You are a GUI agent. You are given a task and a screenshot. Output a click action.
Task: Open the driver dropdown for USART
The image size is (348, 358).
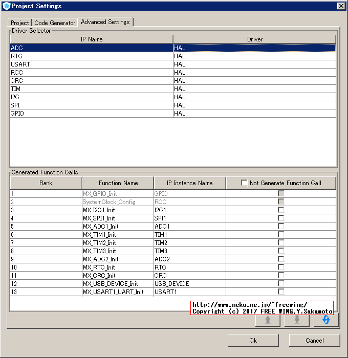tap(254, 64)
